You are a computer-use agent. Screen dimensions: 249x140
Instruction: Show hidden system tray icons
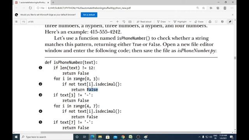tap(200, 137)
